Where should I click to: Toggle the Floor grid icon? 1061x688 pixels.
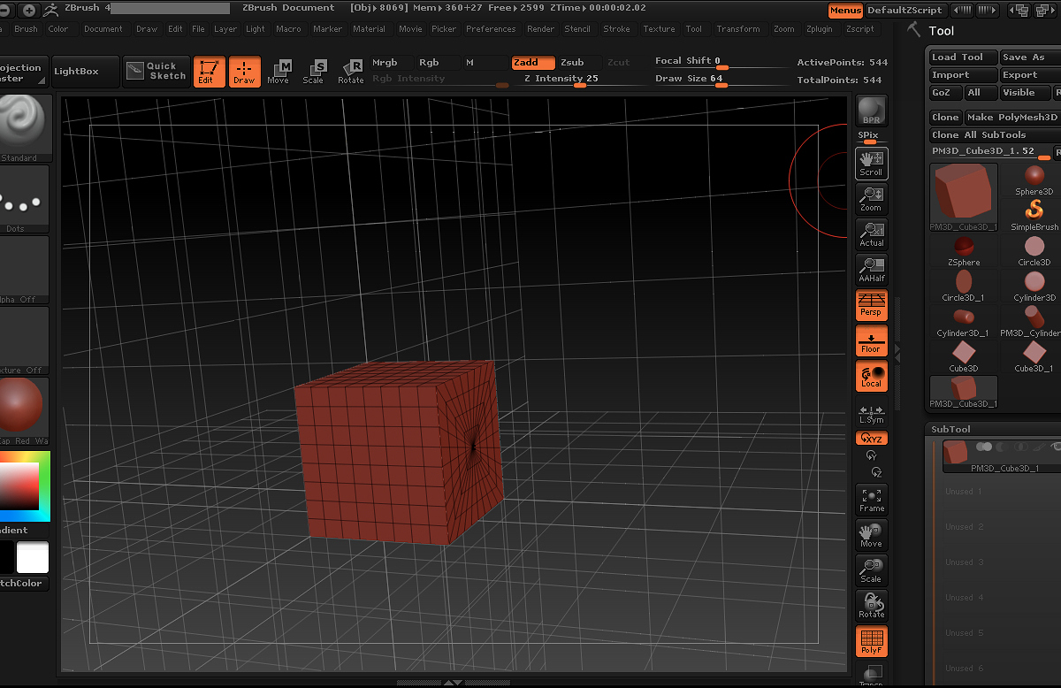871,340
